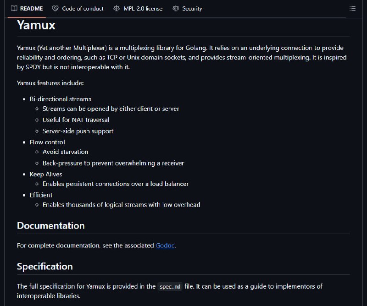The width and height of the screenshot is (367, 306).
Task: Click the spec.md inline code text
Action: point(170,287)
